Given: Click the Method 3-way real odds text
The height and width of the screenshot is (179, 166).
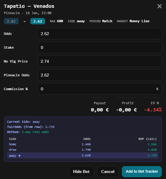Looking at the screenshot, I should coord(28,132).
